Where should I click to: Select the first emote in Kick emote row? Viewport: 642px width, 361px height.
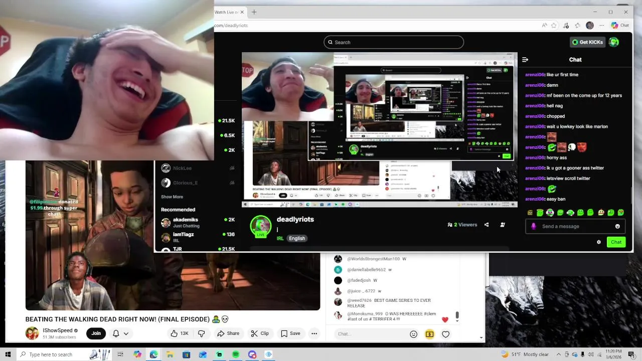pyautogui.click(x=530, y=213)
